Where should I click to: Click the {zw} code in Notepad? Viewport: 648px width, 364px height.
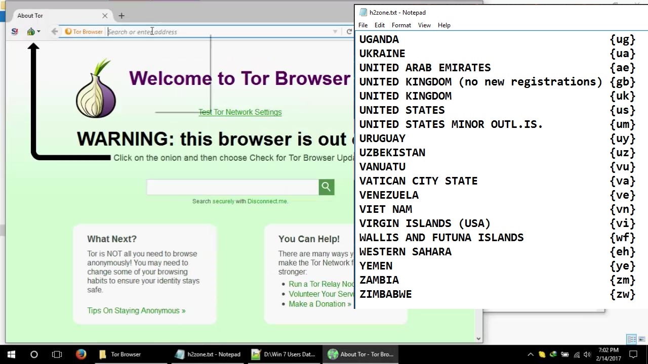pos(622,294)
